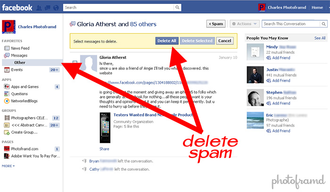Click Add Friend link for Justin
Image resolution: width=330 pixels, height=192 pixels.
tap(281, 80)
